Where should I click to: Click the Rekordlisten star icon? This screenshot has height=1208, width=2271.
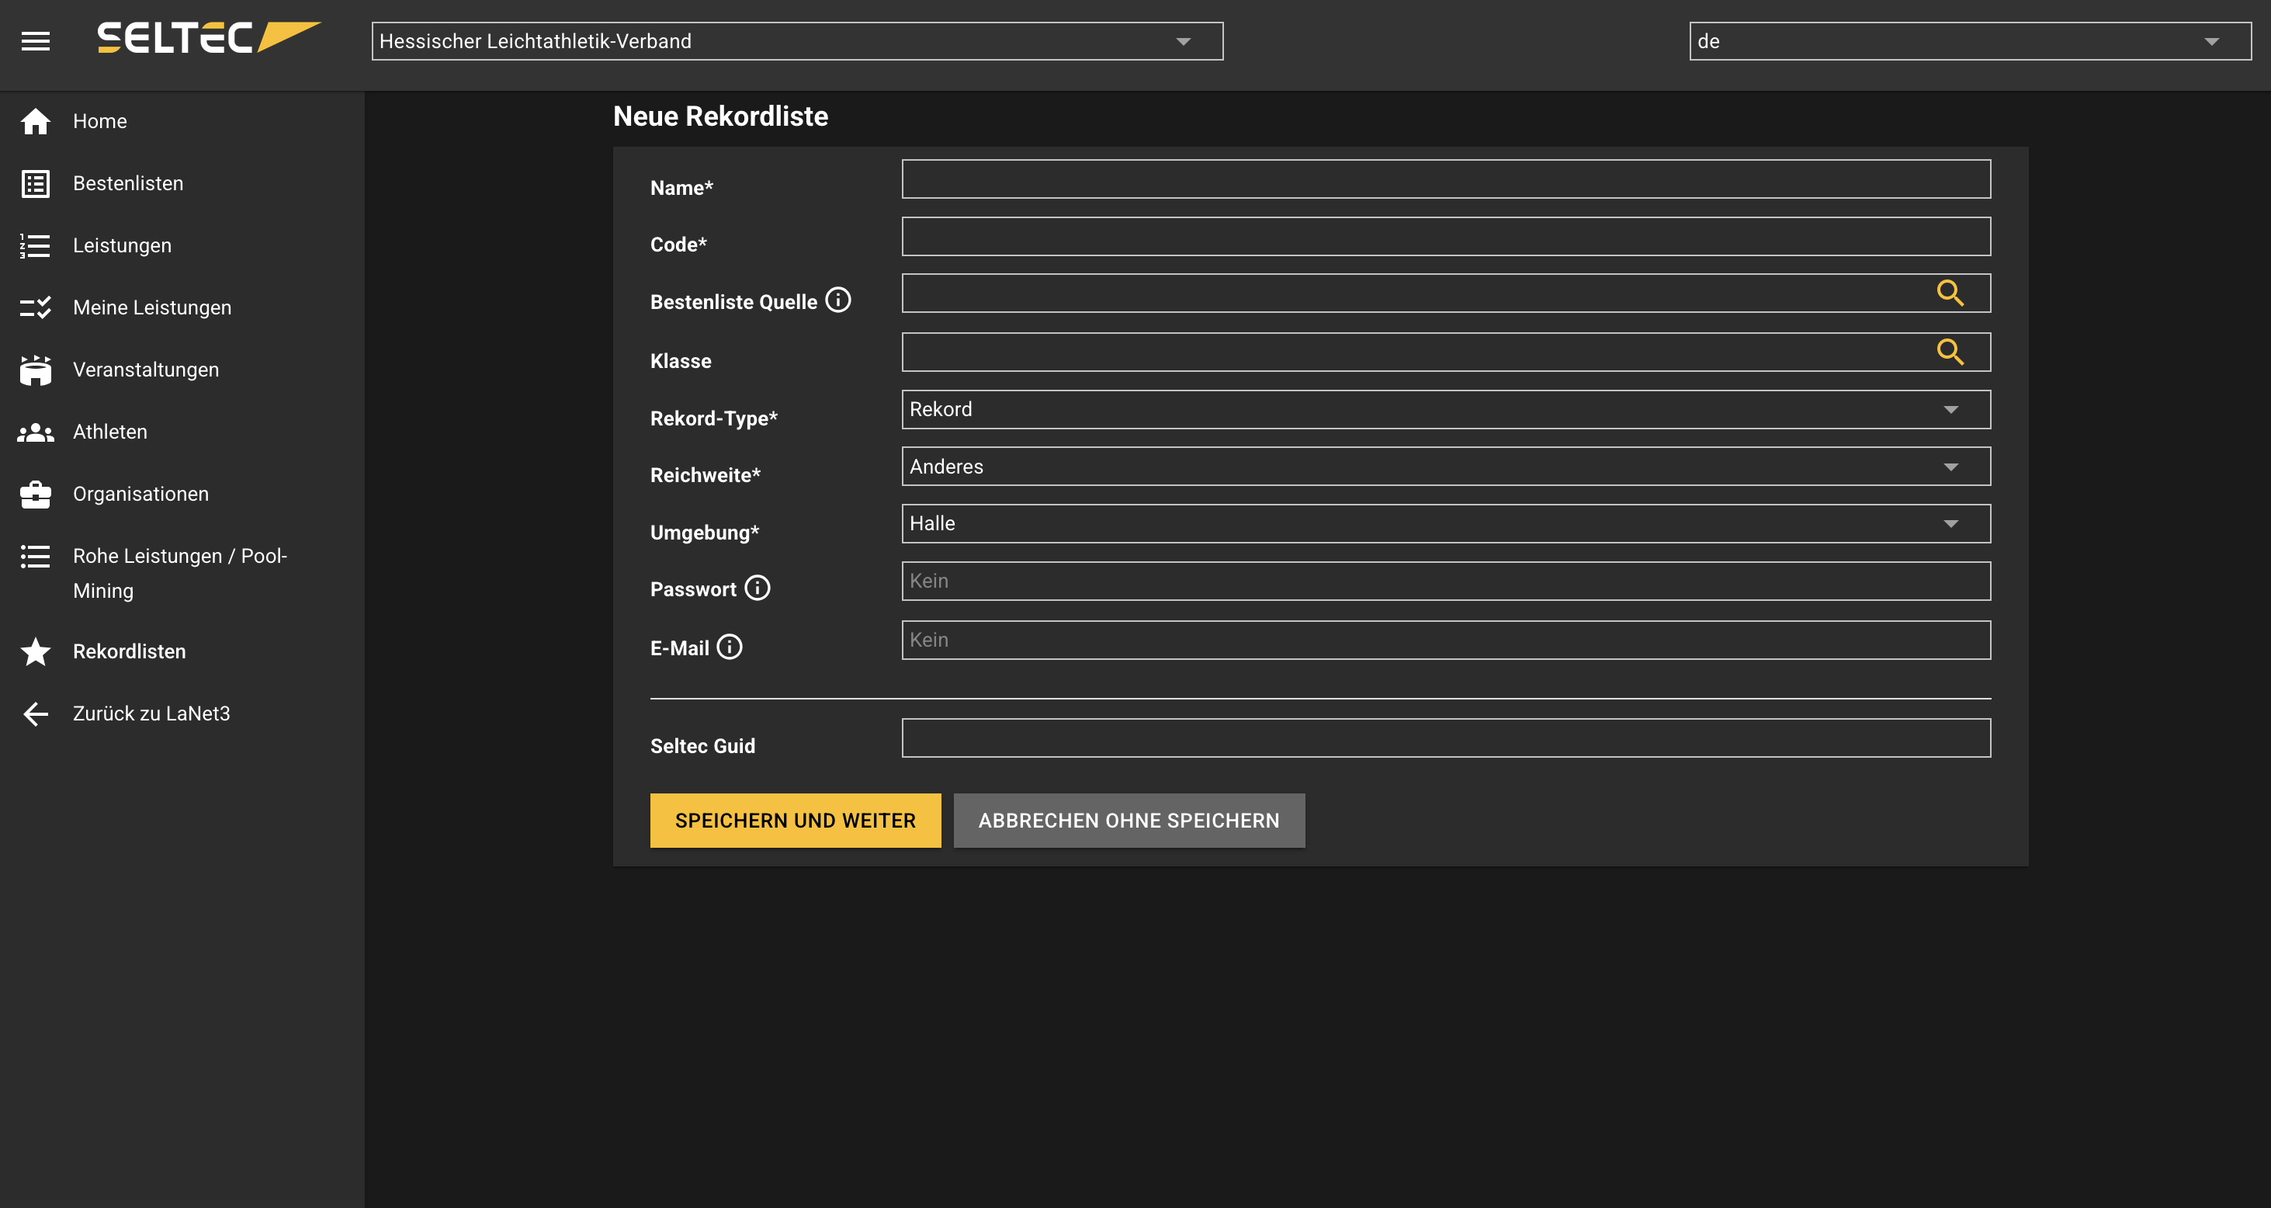[35, 651]
